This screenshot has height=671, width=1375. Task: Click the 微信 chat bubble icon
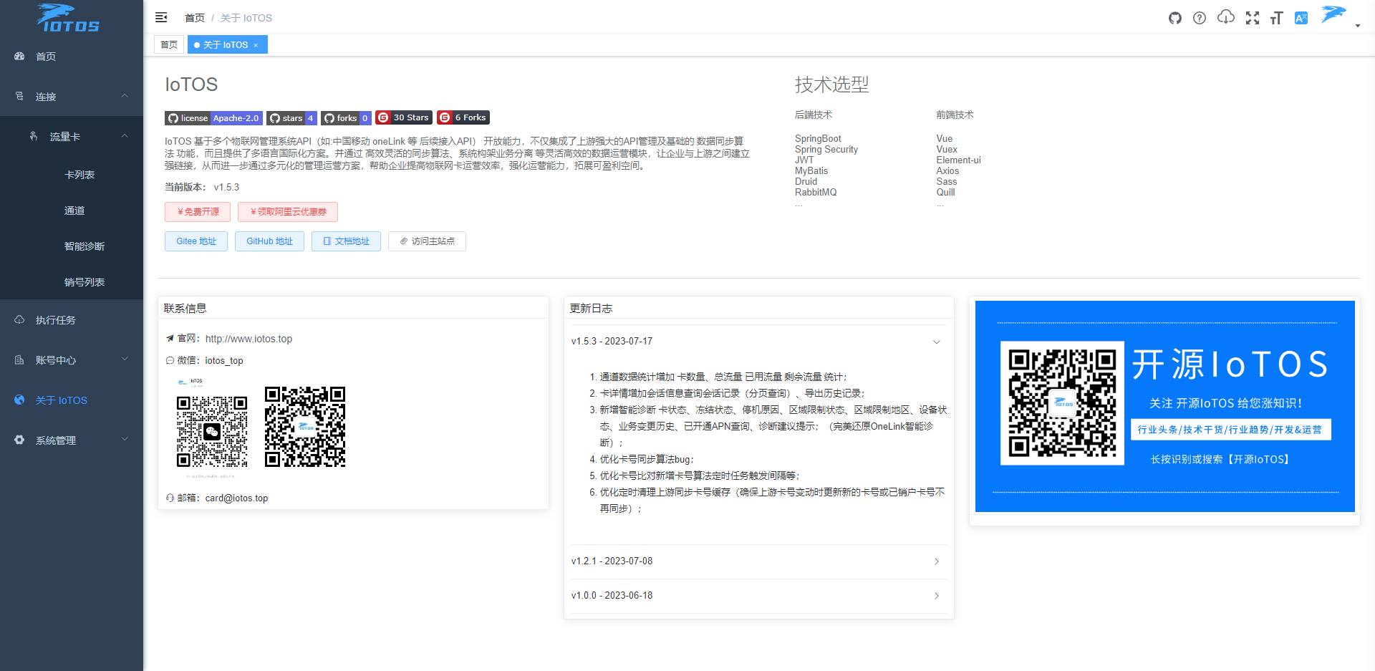170,361
